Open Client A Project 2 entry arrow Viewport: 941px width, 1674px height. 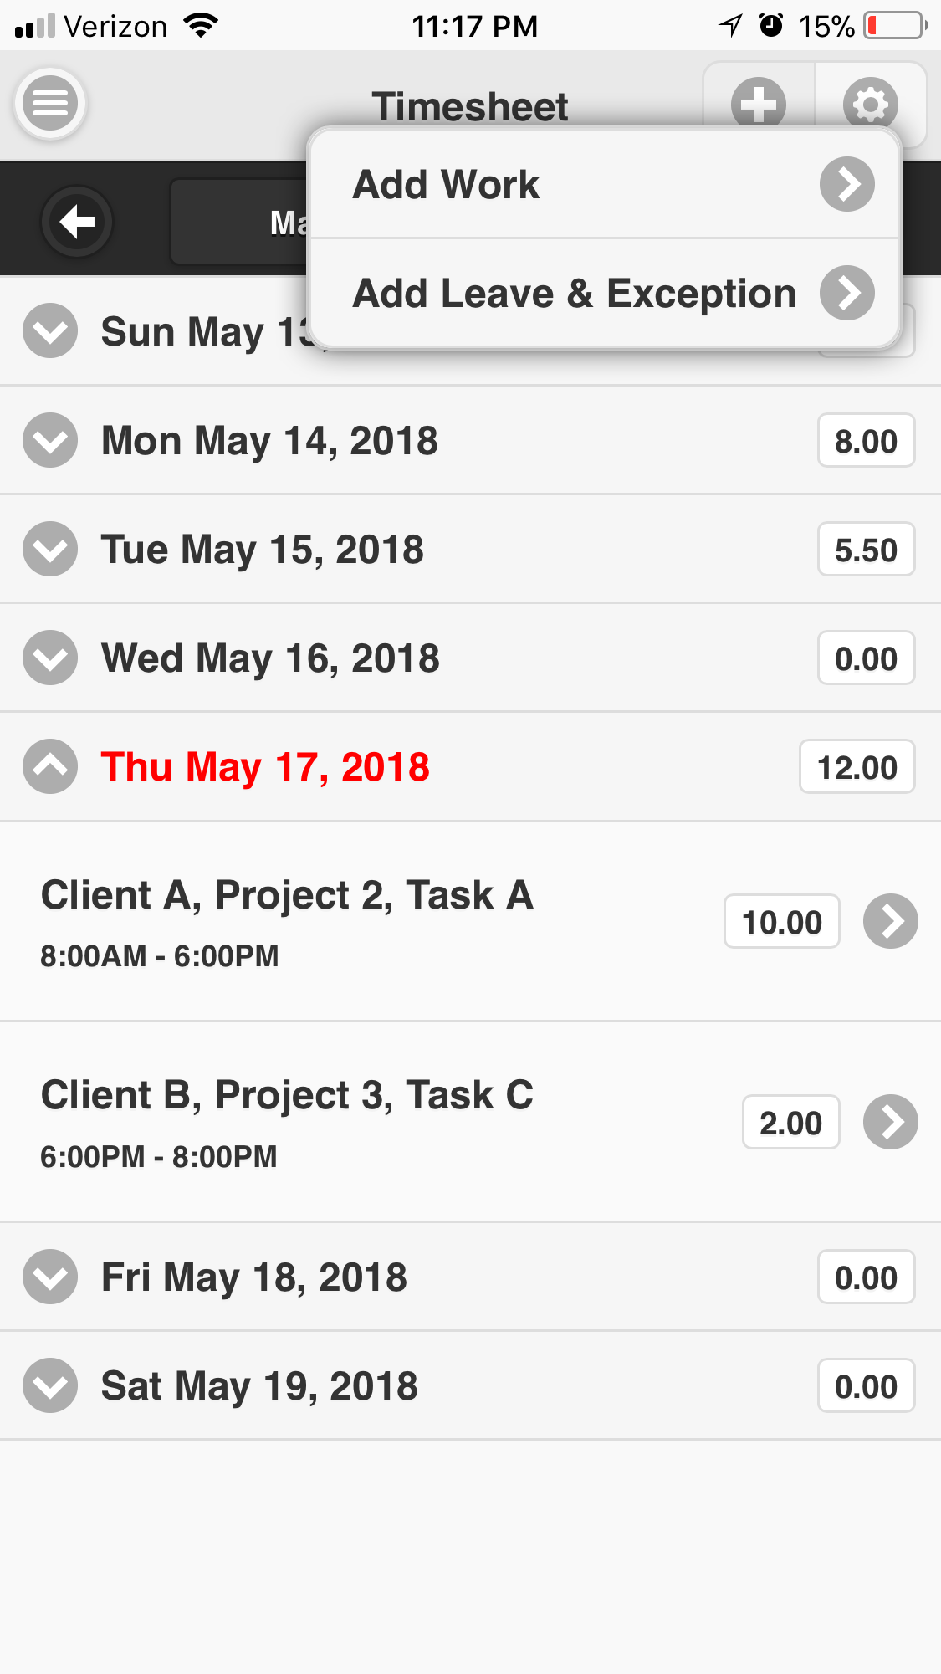pyautogui.click(x=890, y=921)
